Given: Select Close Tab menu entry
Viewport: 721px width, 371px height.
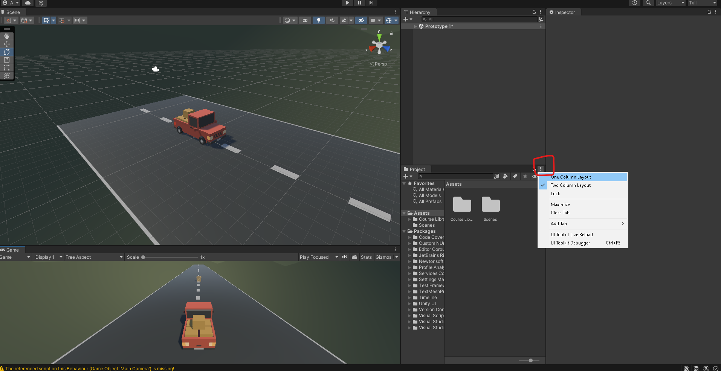Looking at the screenshot, I should coord(583,213).
